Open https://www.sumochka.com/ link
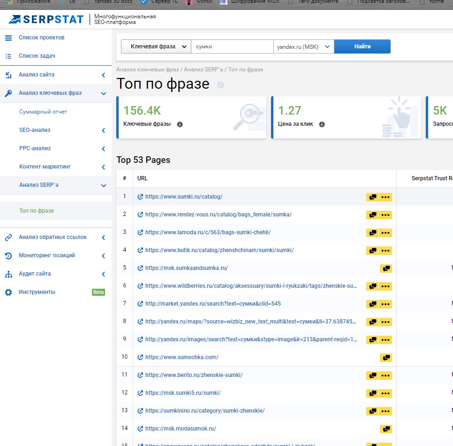The height and width of the screenshot is (446, 453). (x=182, y=357)
